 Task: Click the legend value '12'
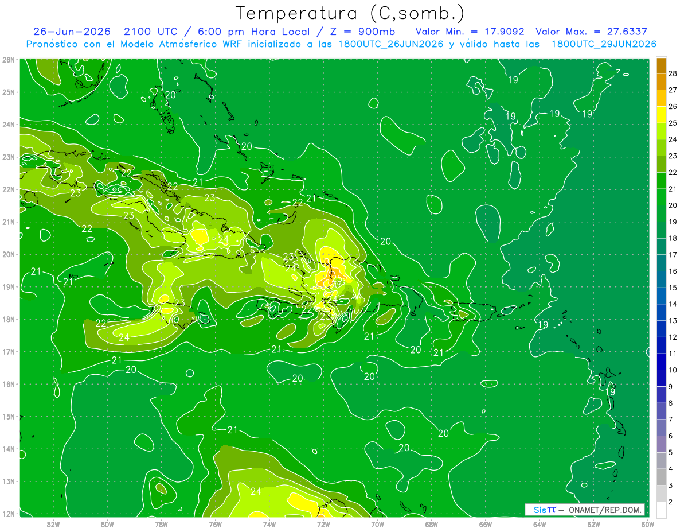click(673, 337)
